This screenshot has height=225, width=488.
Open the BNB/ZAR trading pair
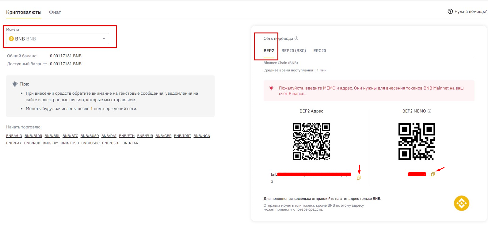pyautogui.click(x=130, y=143)
